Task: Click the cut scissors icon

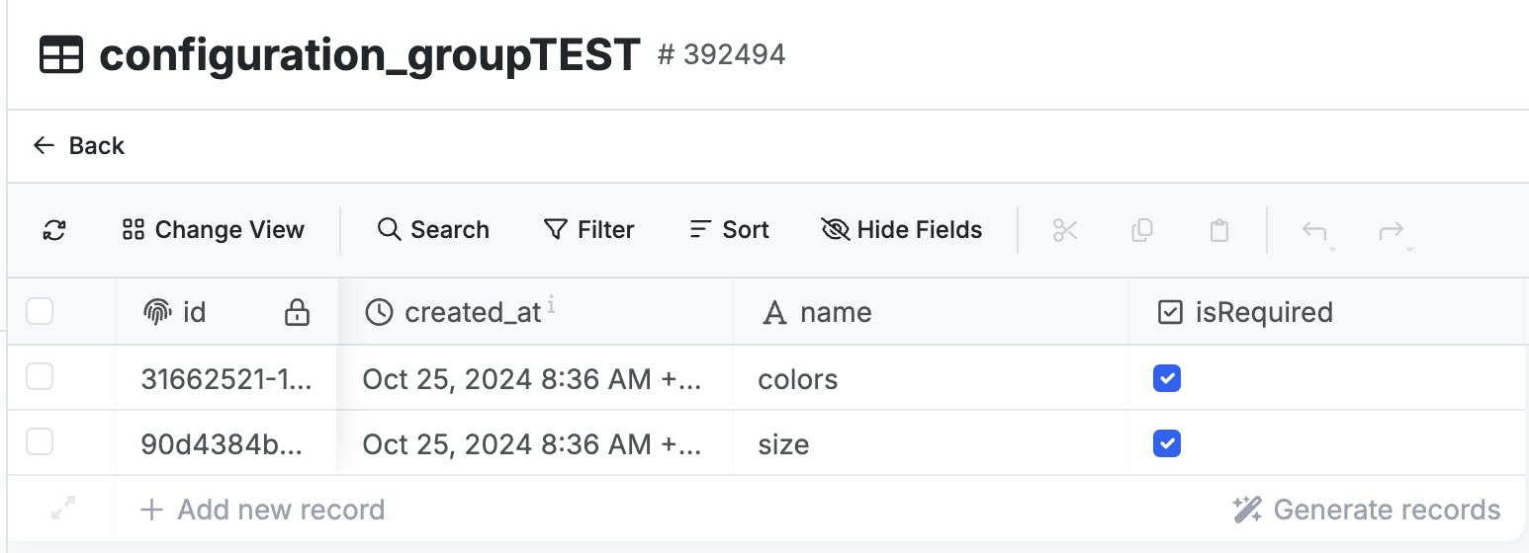Action: coord(1065,230)
